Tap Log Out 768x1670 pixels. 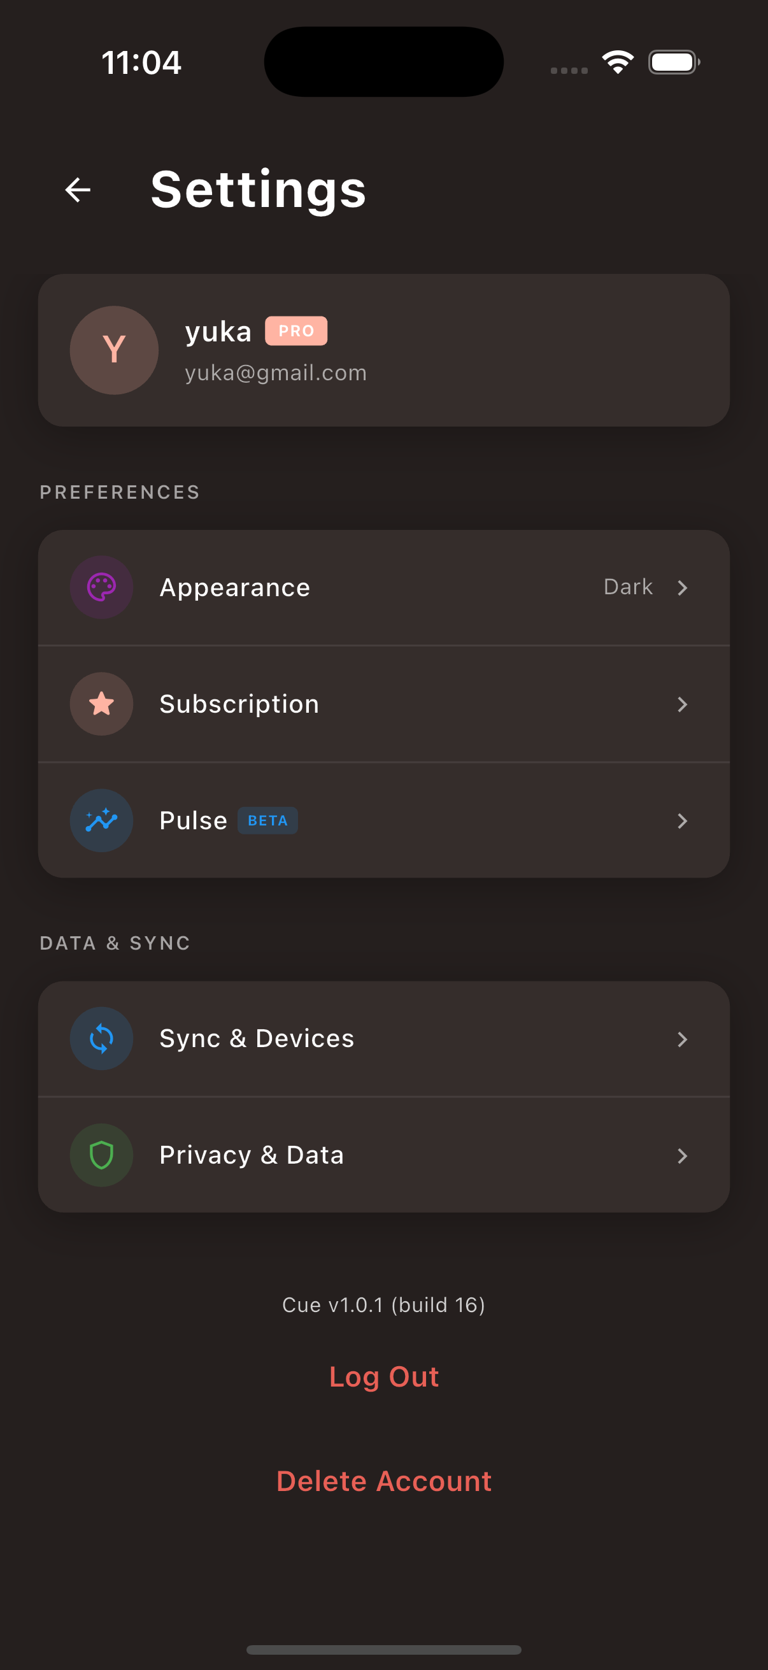point(383,1377)
